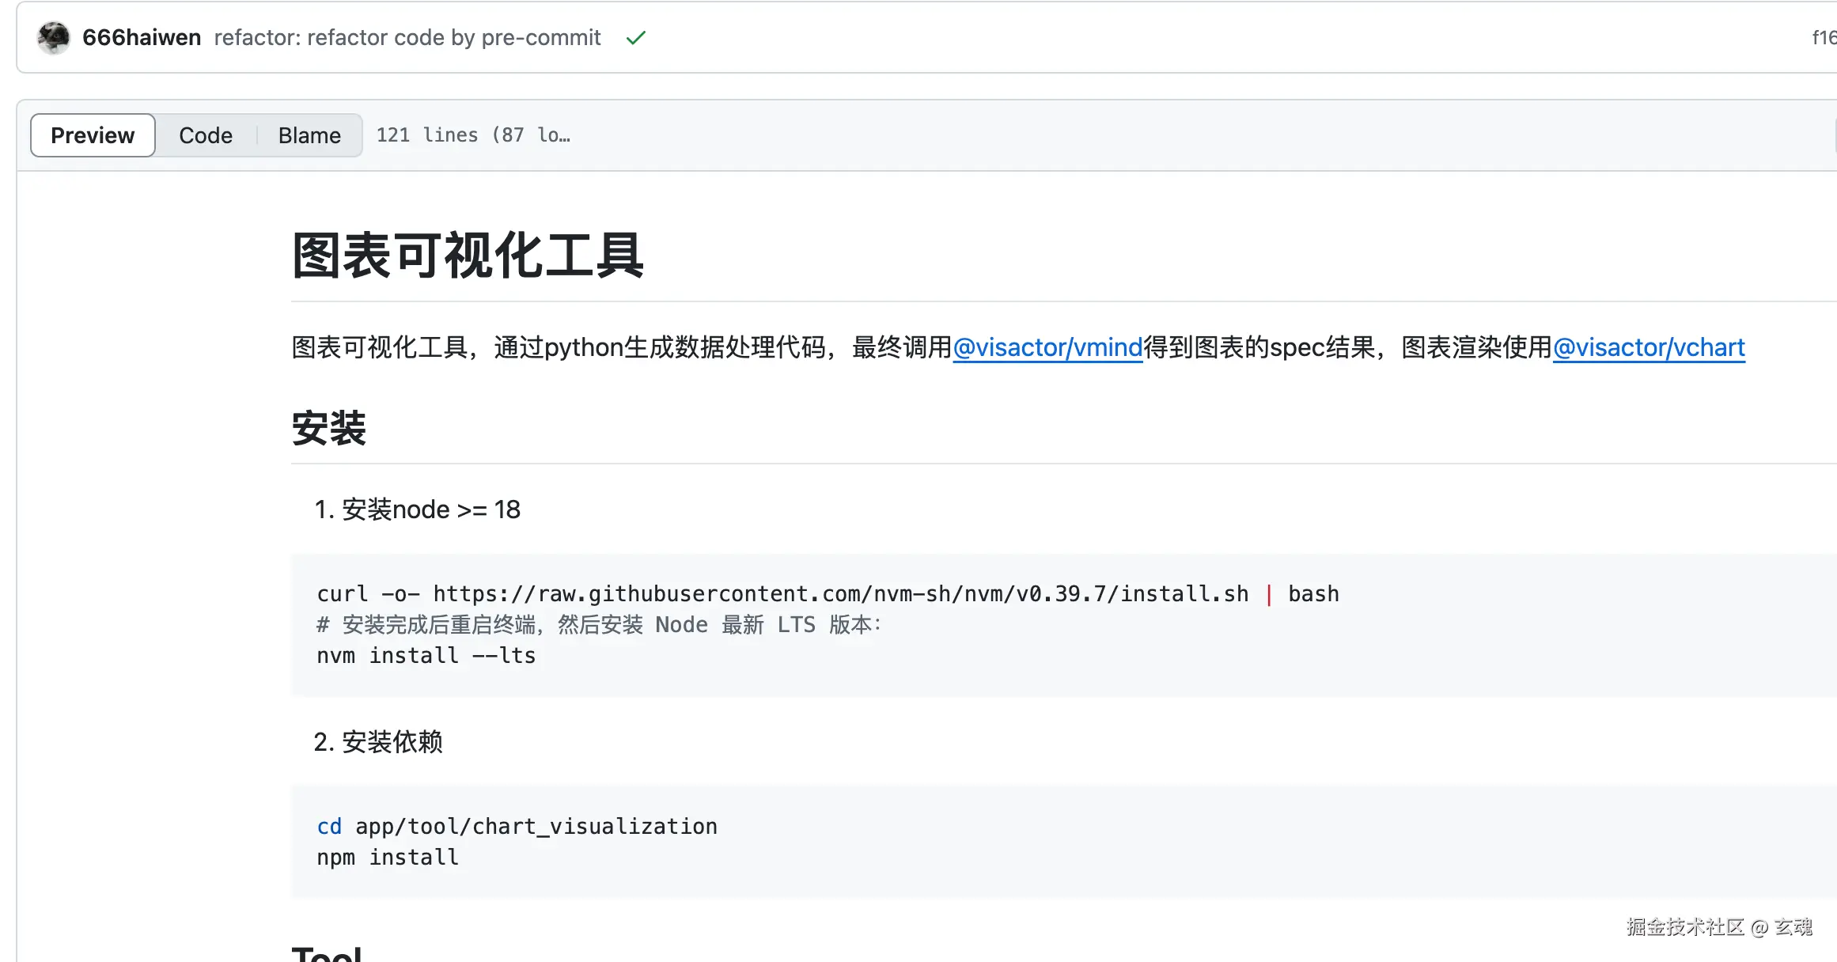The height and width of the screenshot is (962, 1837).
Task: Click the curl nvm install.sh command line
Action: pyautogui.click(x=827, y=594)
